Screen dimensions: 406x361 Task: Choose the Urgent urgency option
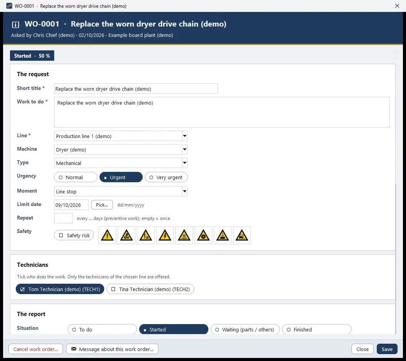click(x=121, y=177)
